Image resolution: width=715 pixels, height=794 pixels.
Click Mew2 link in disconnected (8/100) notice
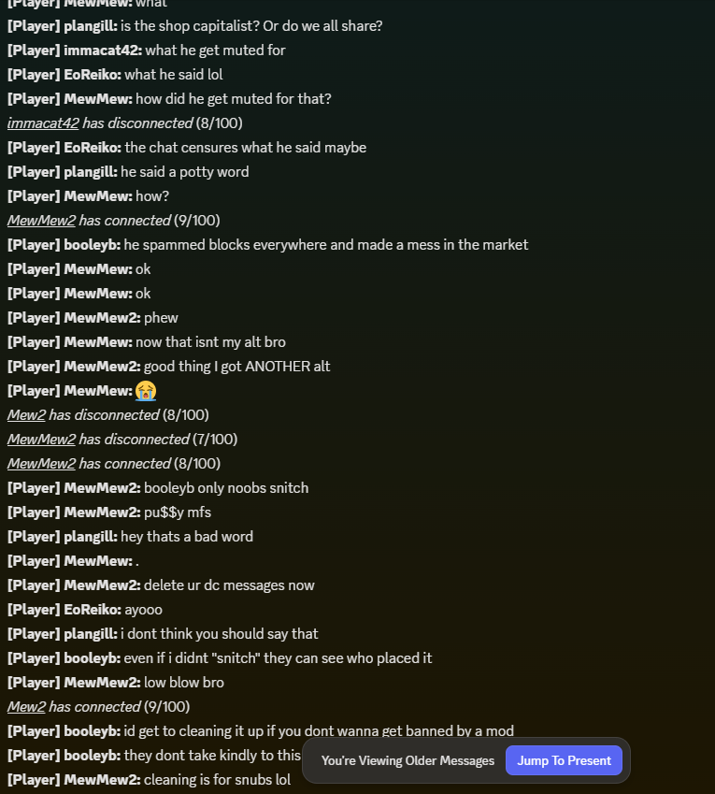[26, 414]
